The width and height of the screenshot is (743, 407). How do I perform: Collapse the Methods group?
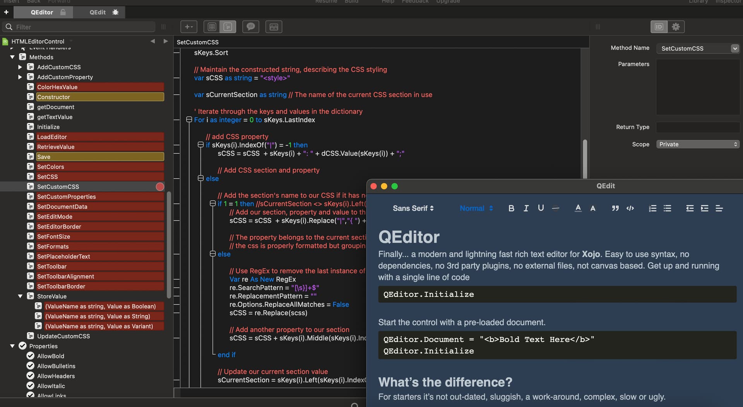click(x=12, y=57)
